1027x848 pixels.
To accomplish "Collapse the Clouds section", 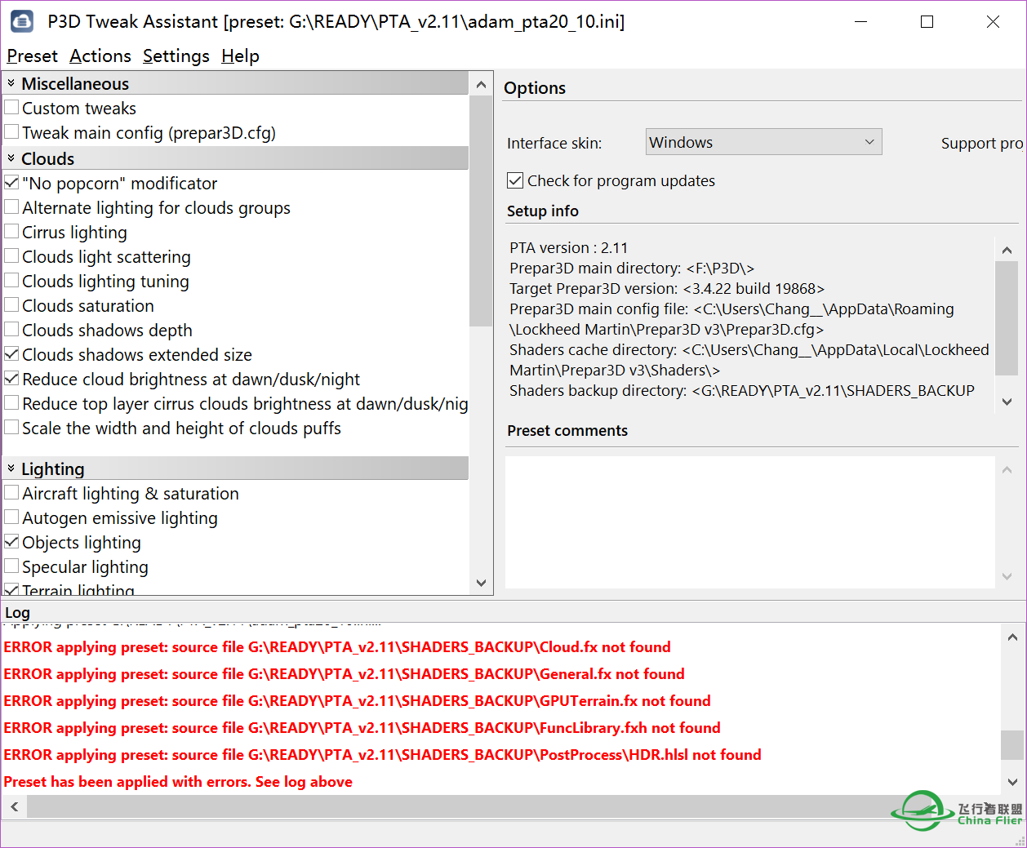I will click(x=11, y=158).
